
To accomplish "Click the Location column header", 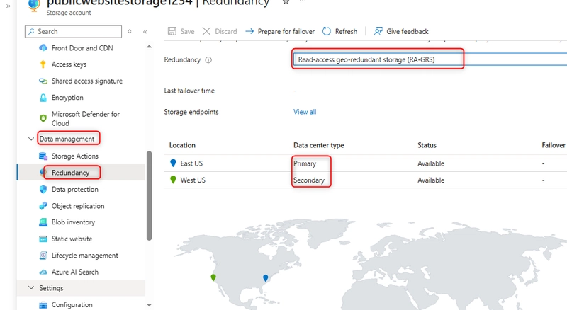I will click(182, 145).
